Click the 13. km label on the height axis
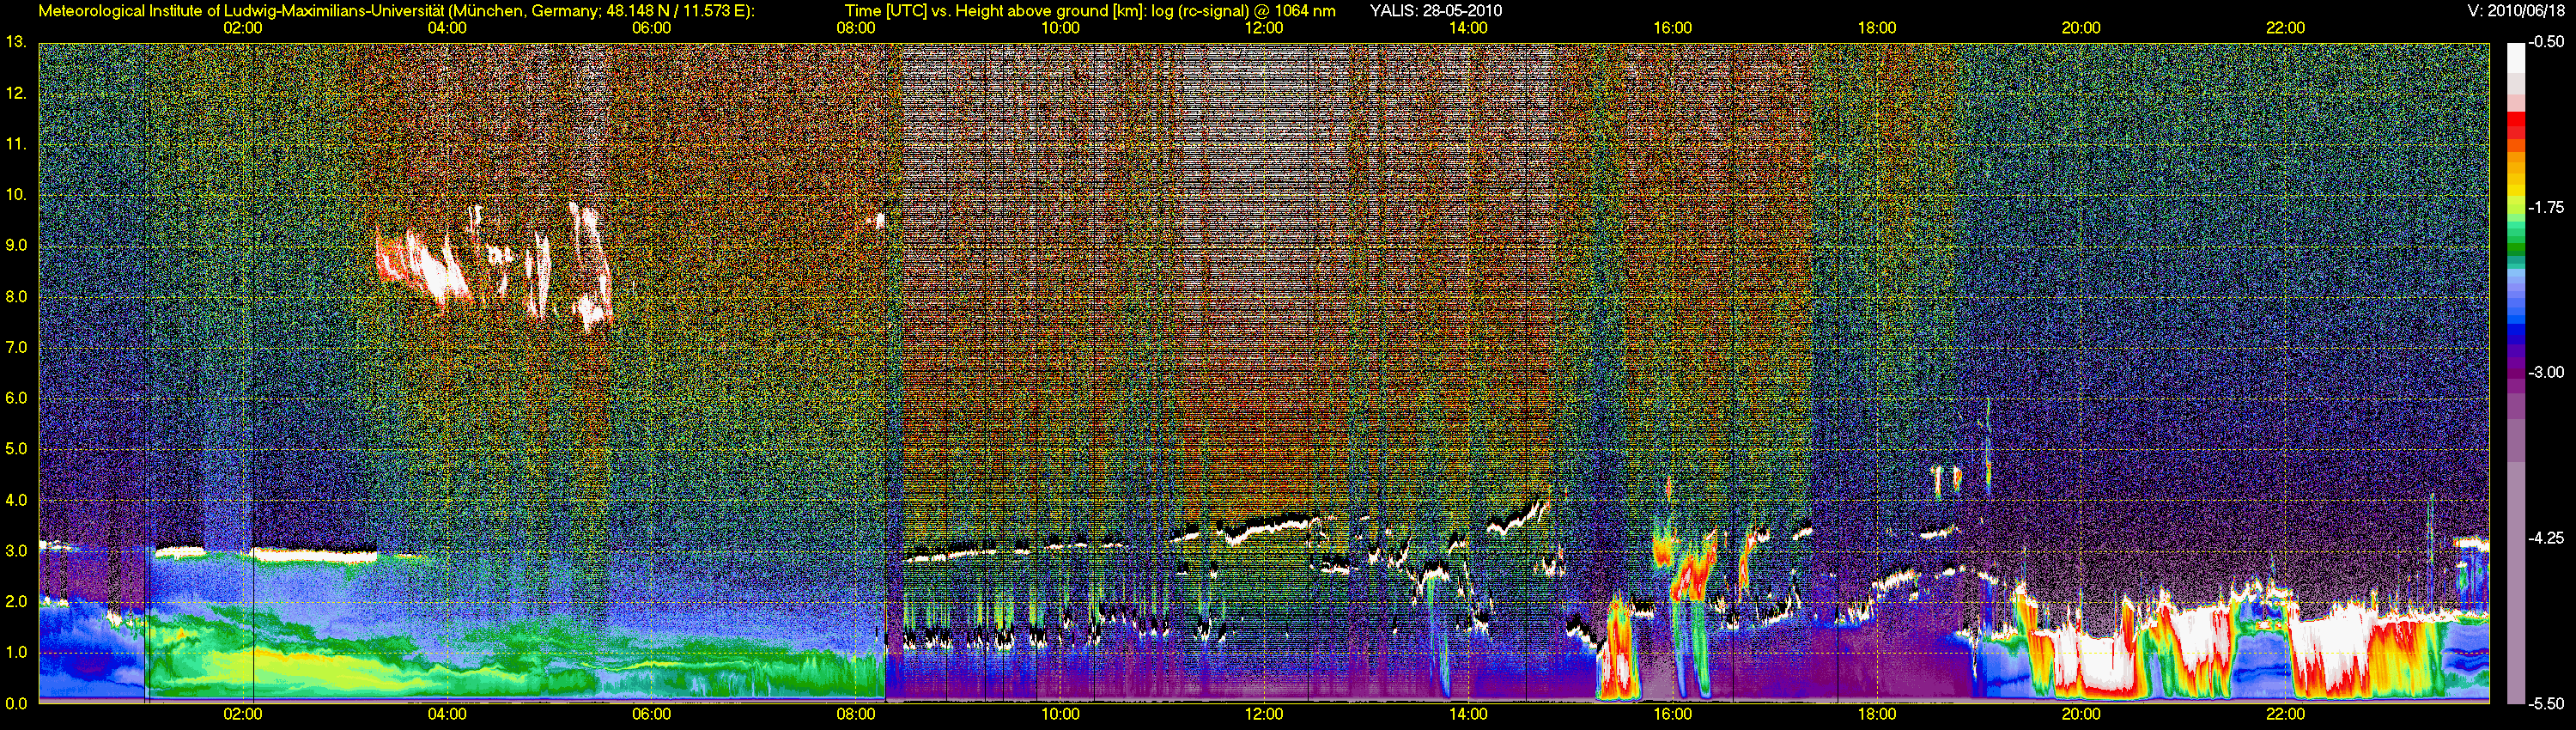The width and height of the screenshot is (2576, 730). (x=15, y=42)
